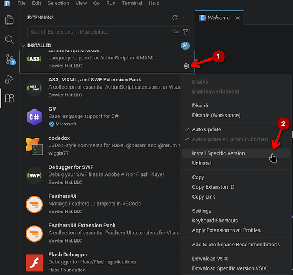Click the filter extensions funnel icon
This screenshot has width=293, height=275.
click(185, 32)
